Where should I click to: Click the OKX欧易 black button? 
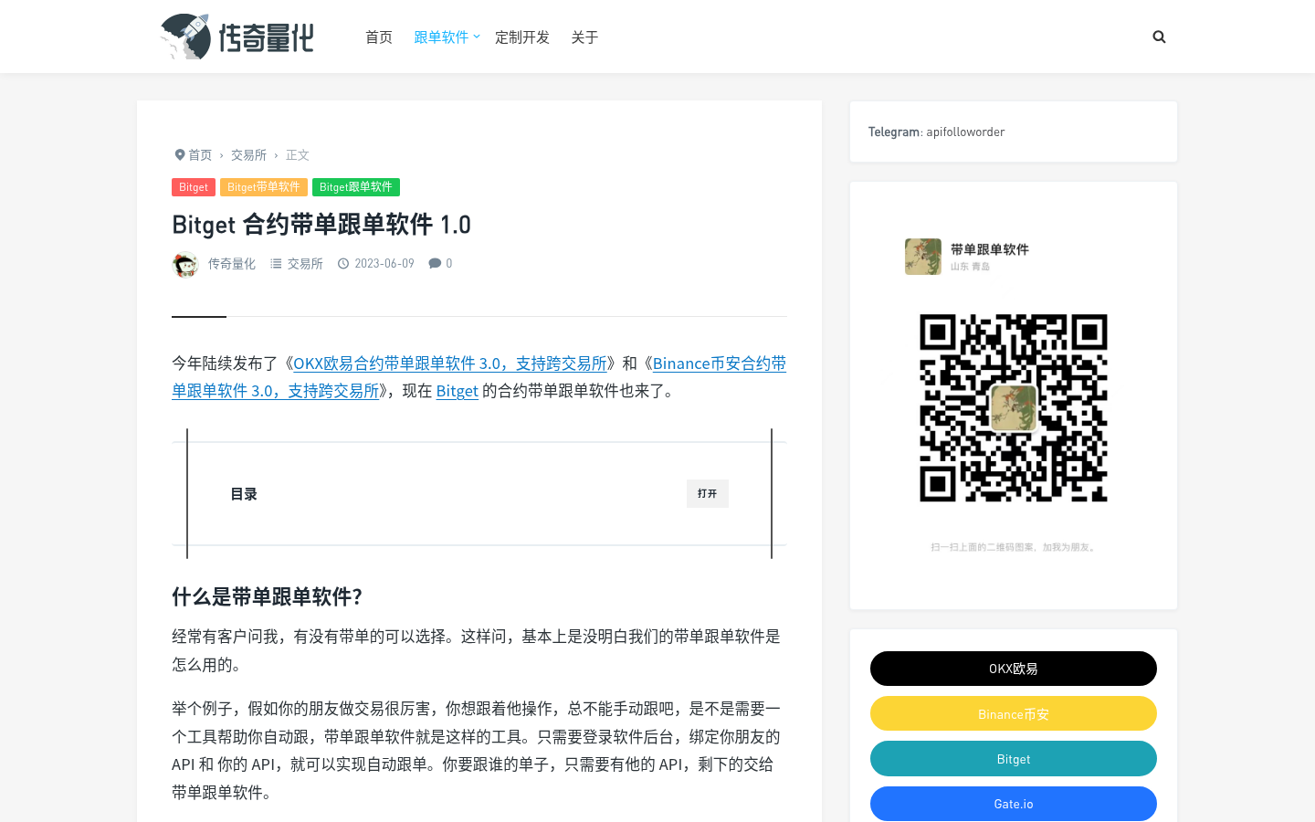click(1014, 669)
